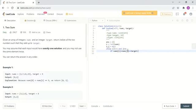Viewport: 196px width, 110px height.
Task: Click the LeetCode hiring banner
Action: click(x=140, y=13)
